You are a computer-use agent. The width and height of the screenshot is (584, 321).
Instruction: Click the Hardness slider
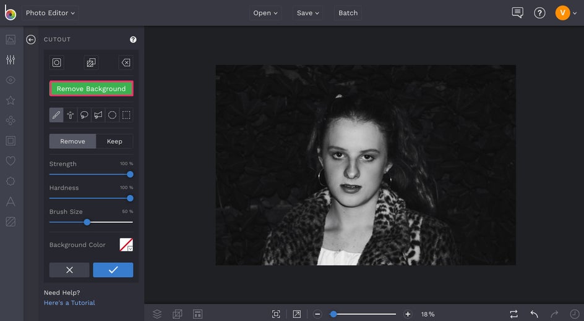[92, 198]
